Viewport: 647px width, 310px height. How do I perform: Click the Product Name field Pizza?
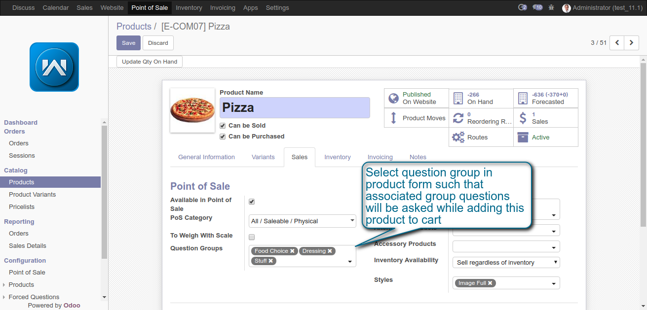295,107
